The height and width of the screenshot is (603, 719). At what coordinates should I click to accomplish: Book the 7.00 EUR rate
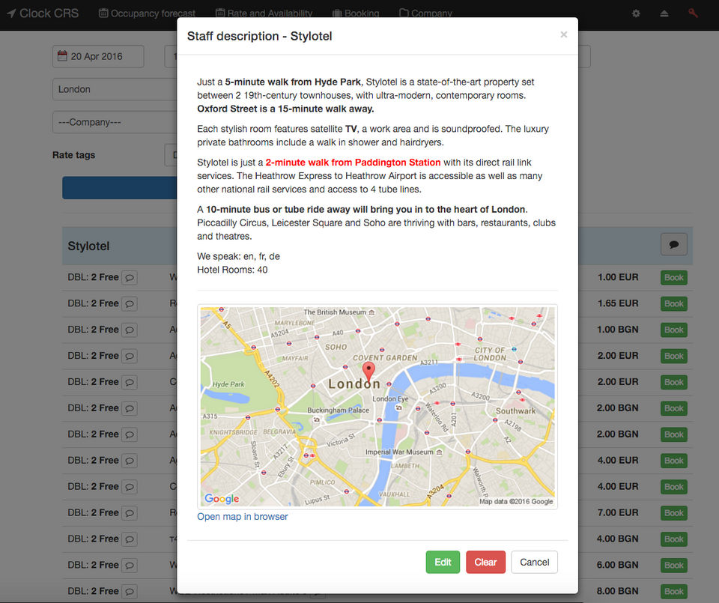(673, 512)
